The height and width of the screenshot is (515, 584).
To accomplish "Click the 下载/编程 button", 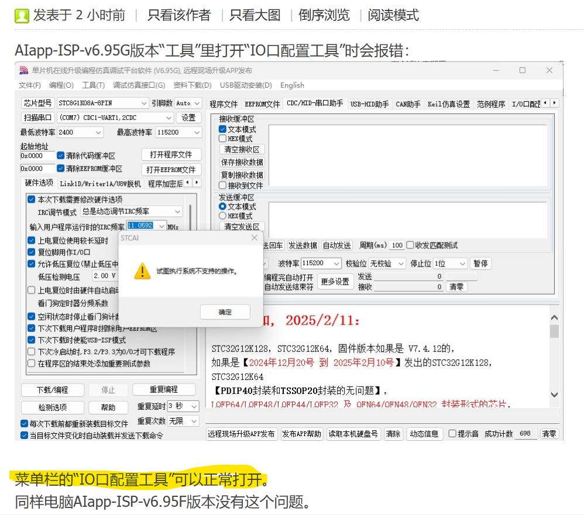I will tap(53, 389).
